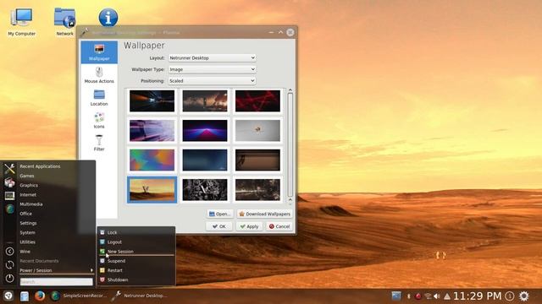The height and width of the screenshot is (304, 542).
Task: Click the application launcher button on taskbar
Action: coord(8,296)
